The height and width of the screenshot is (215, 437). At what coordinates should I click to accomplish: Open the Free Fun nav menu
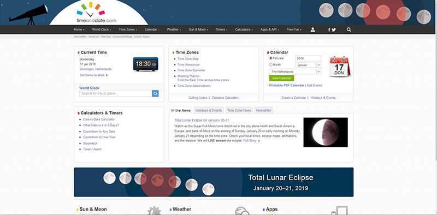tap(294, 29)
